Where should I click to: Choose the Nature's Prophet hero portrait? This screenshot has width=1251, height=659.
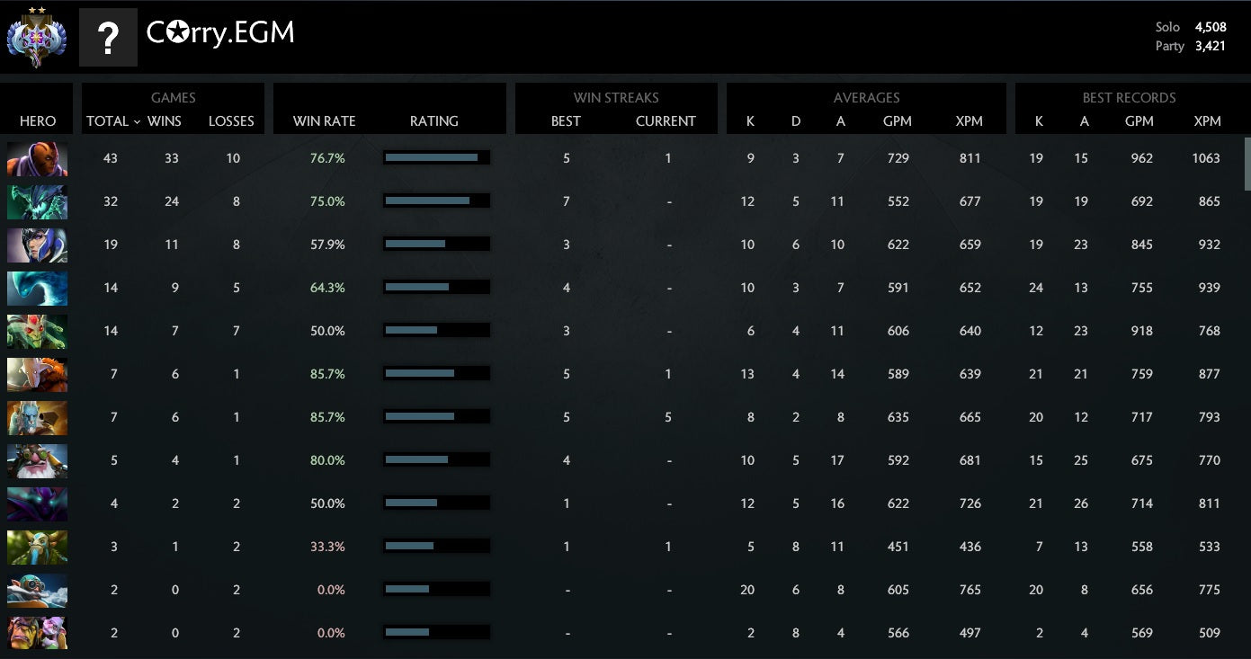(x=37, y=548)
